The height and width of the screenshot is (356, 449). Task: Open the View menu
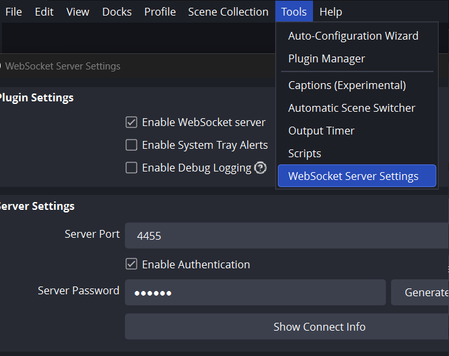click(77, 12)
